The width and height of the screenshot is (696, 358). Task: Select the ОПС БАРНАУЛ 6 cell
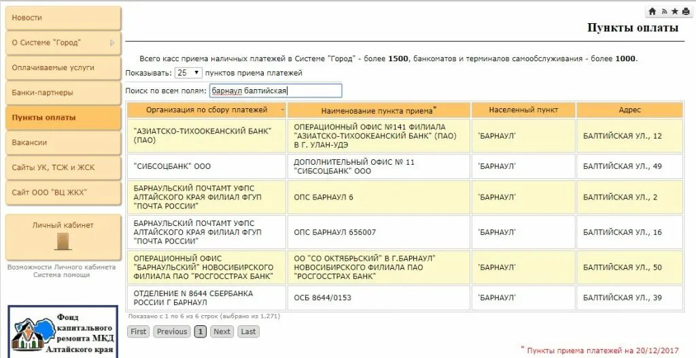tap(379, 197)
